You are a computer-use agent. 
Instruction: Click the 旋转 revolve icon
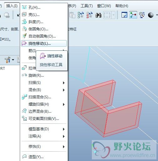click(24, 75)
